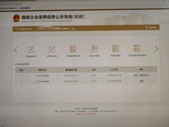This screenshot has width=169, height=127.
Task: Select the 2023年年度报告 table row
Action: [86, 75]
